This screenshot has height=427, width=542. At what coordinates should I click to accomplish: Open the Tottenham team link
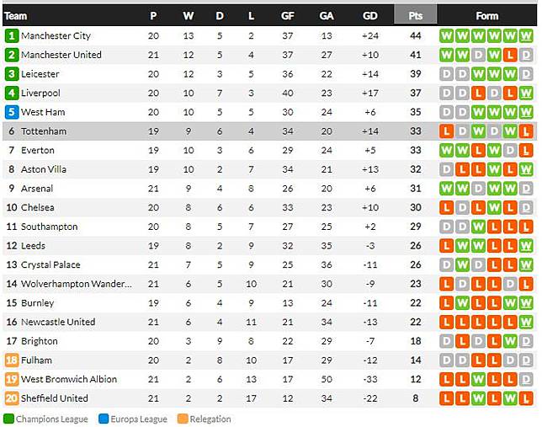[x=43, y=131]
